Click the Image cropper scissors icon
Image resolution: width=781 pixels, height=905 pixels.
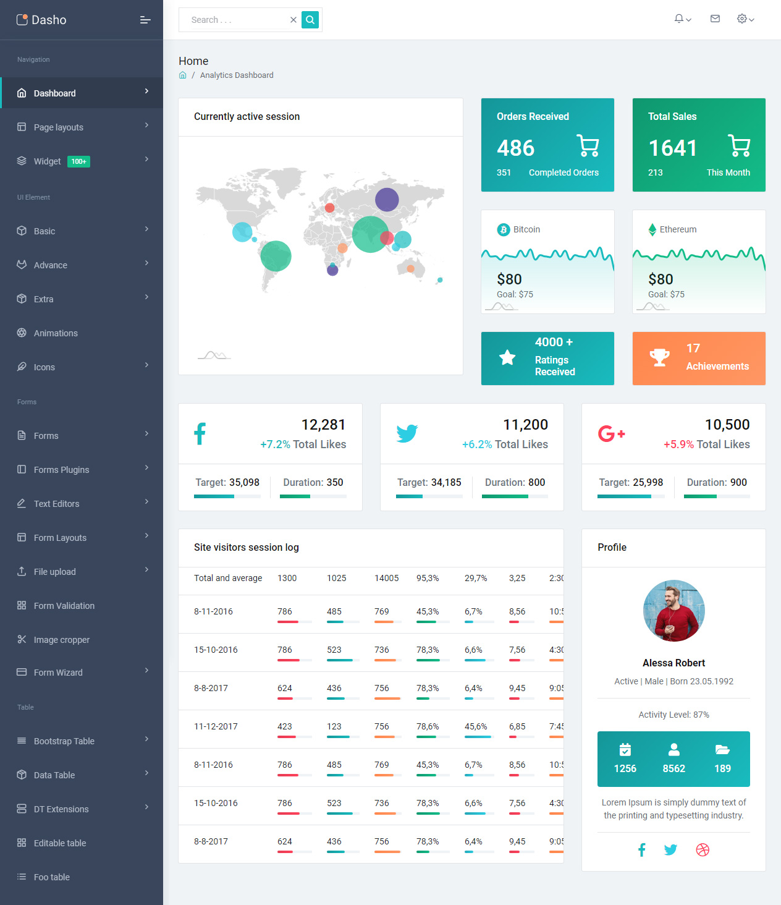(x=22, y=639)
